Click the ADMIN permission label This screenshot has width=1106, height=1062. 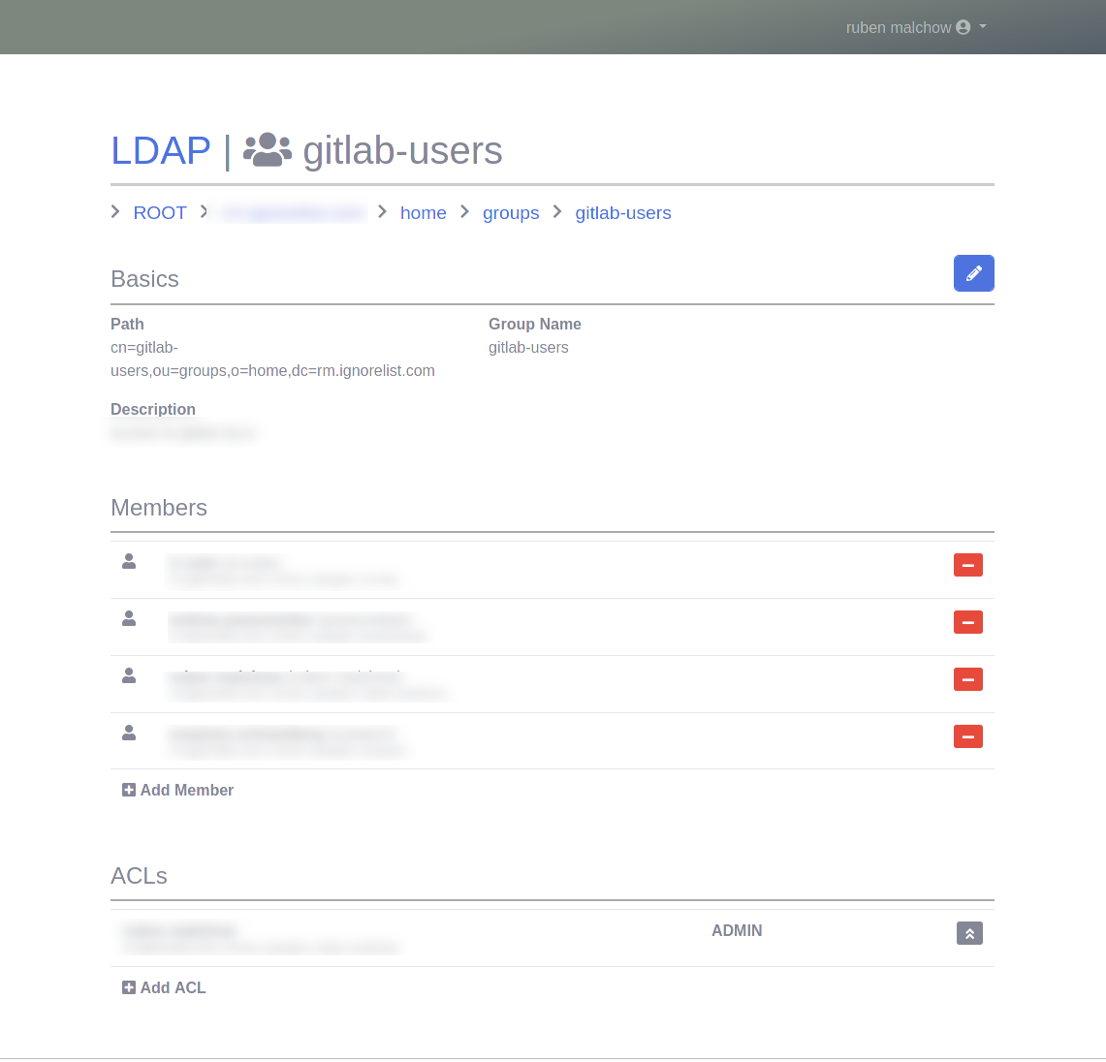coord(737,931)
